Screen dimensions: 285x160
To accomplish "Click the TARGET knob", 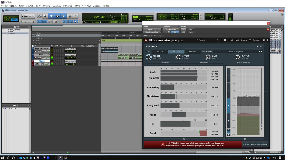I will pyautogui.click(x=149, y=57).
